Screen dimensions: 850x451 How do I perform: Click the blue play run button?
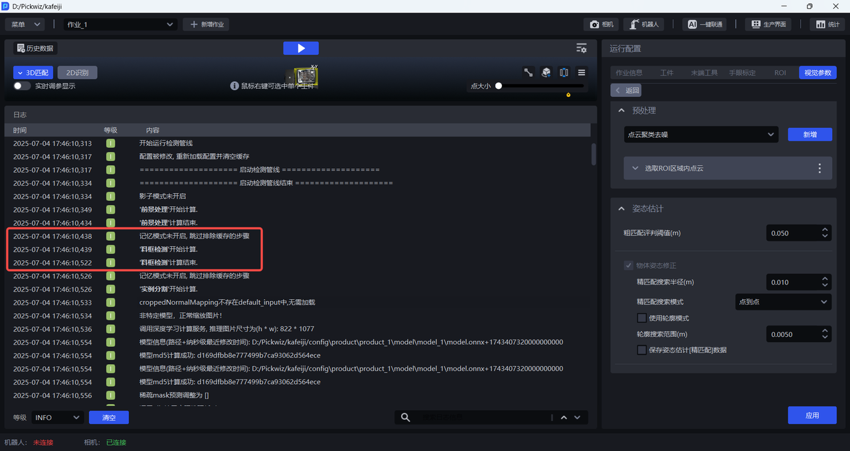click(x=301, y=48)
